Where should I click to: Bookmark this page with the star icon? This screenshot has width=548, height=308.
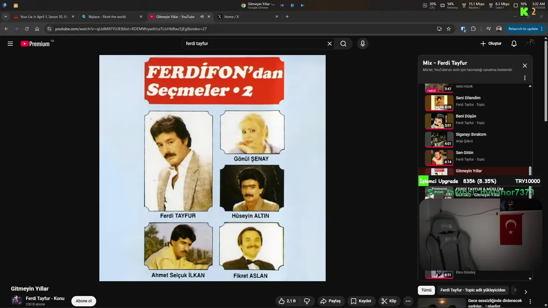click(449, 29)
